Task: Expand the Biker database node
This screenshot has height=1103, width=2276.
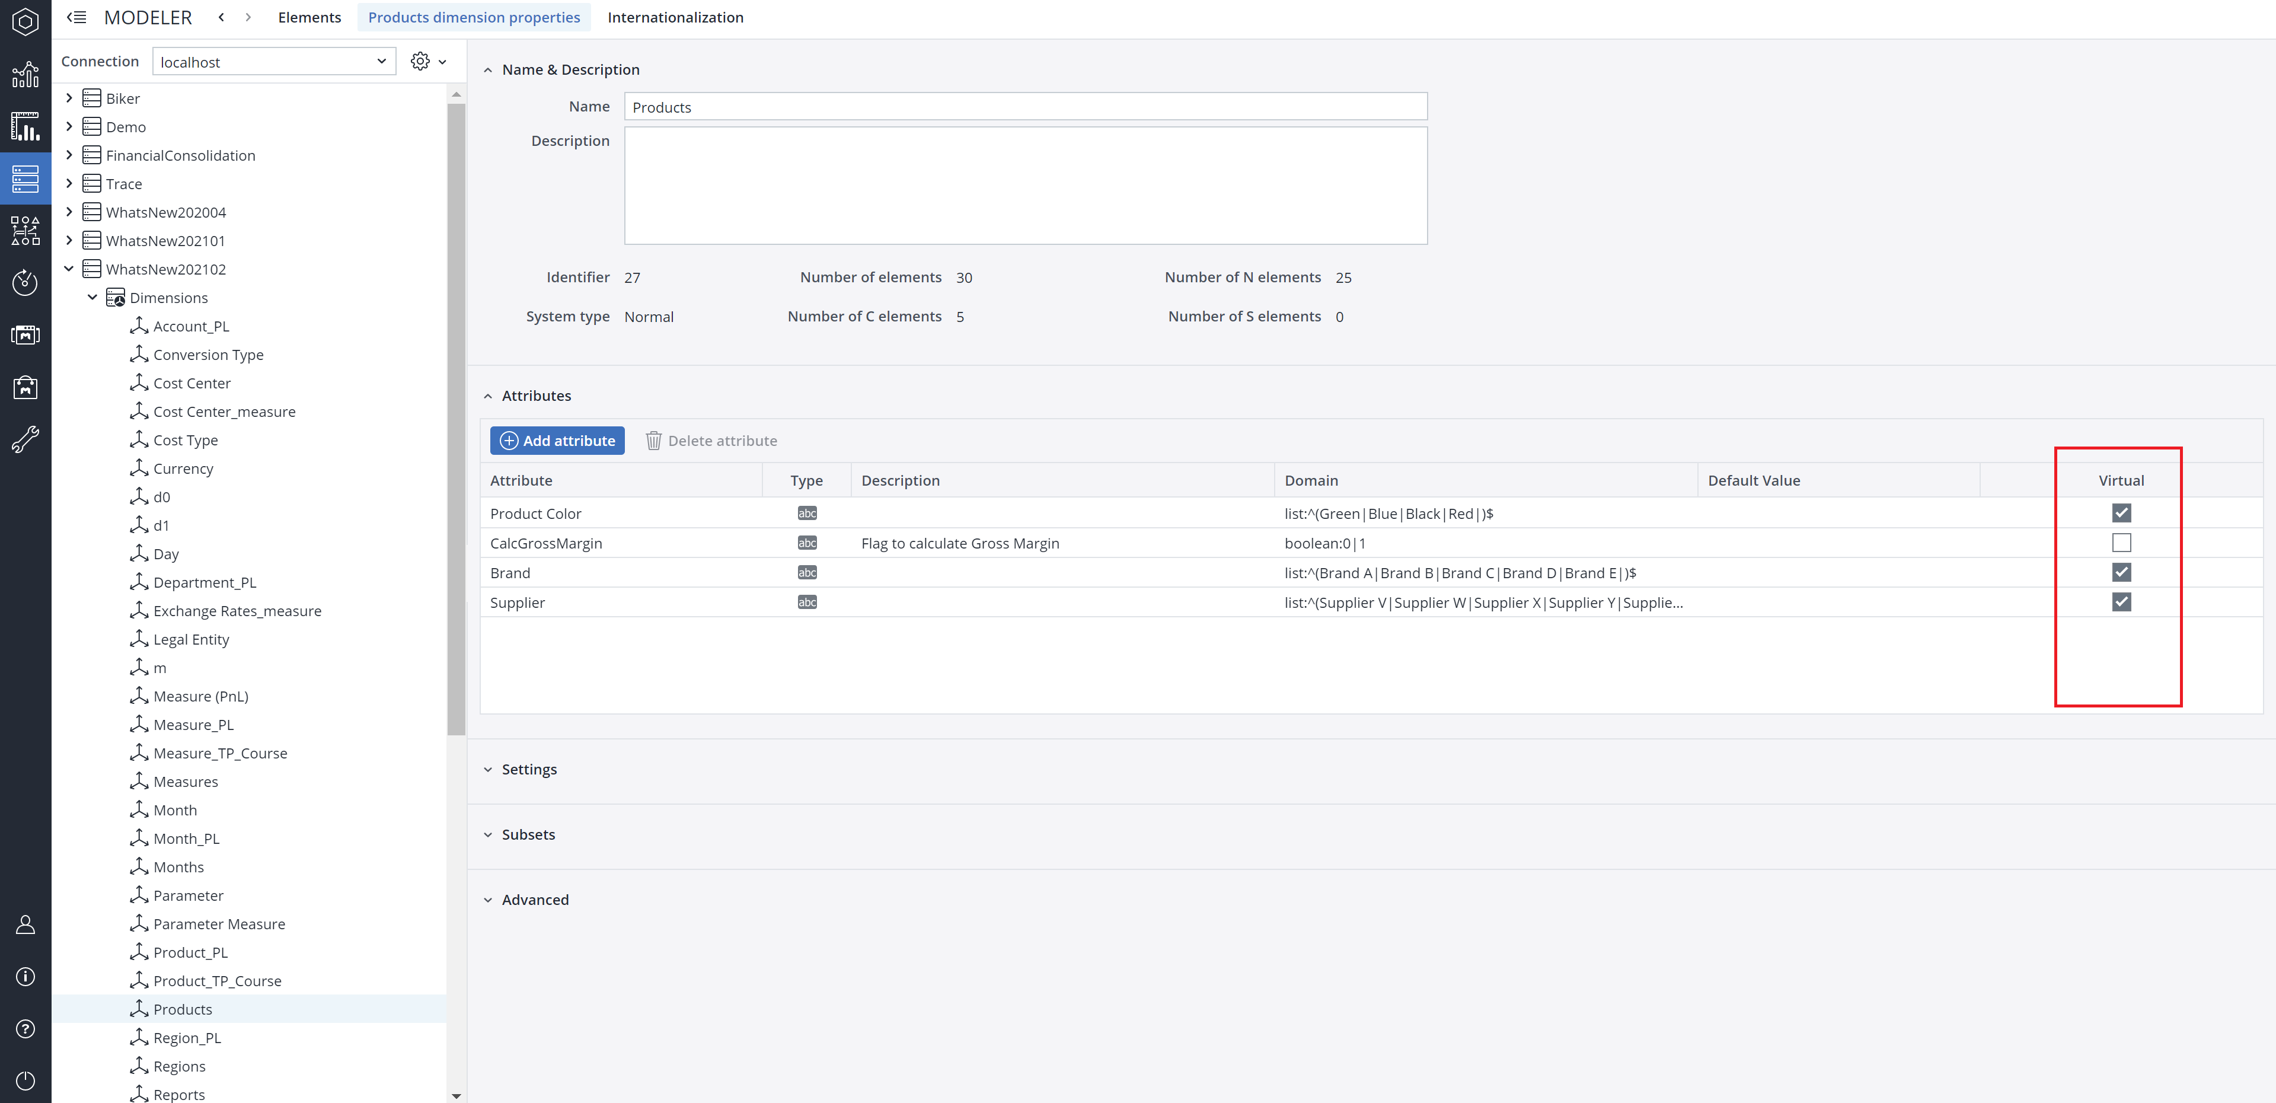Action: [x=69, y=98]
